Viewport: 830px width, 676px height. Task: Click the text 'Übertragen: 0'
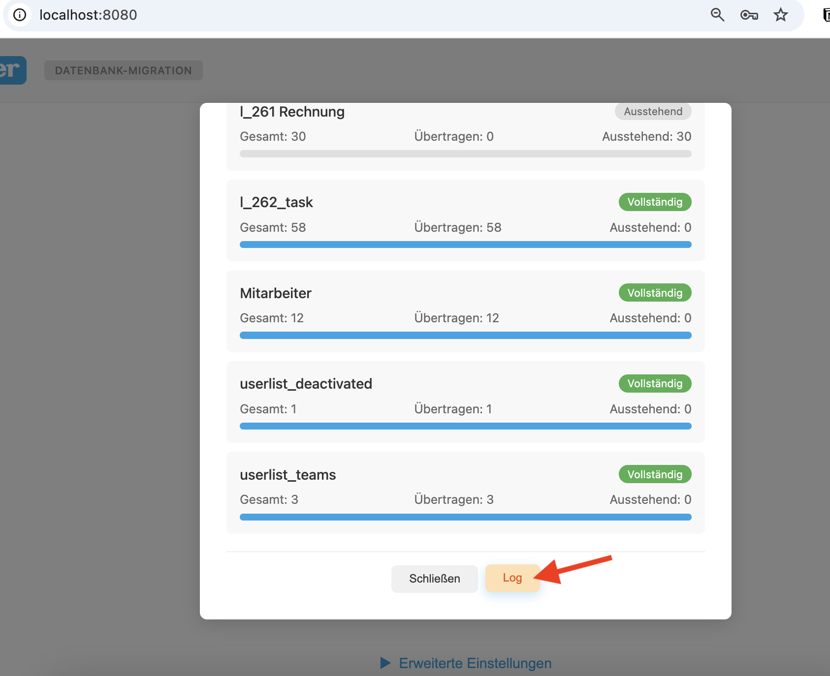click(x=454, y=136)
